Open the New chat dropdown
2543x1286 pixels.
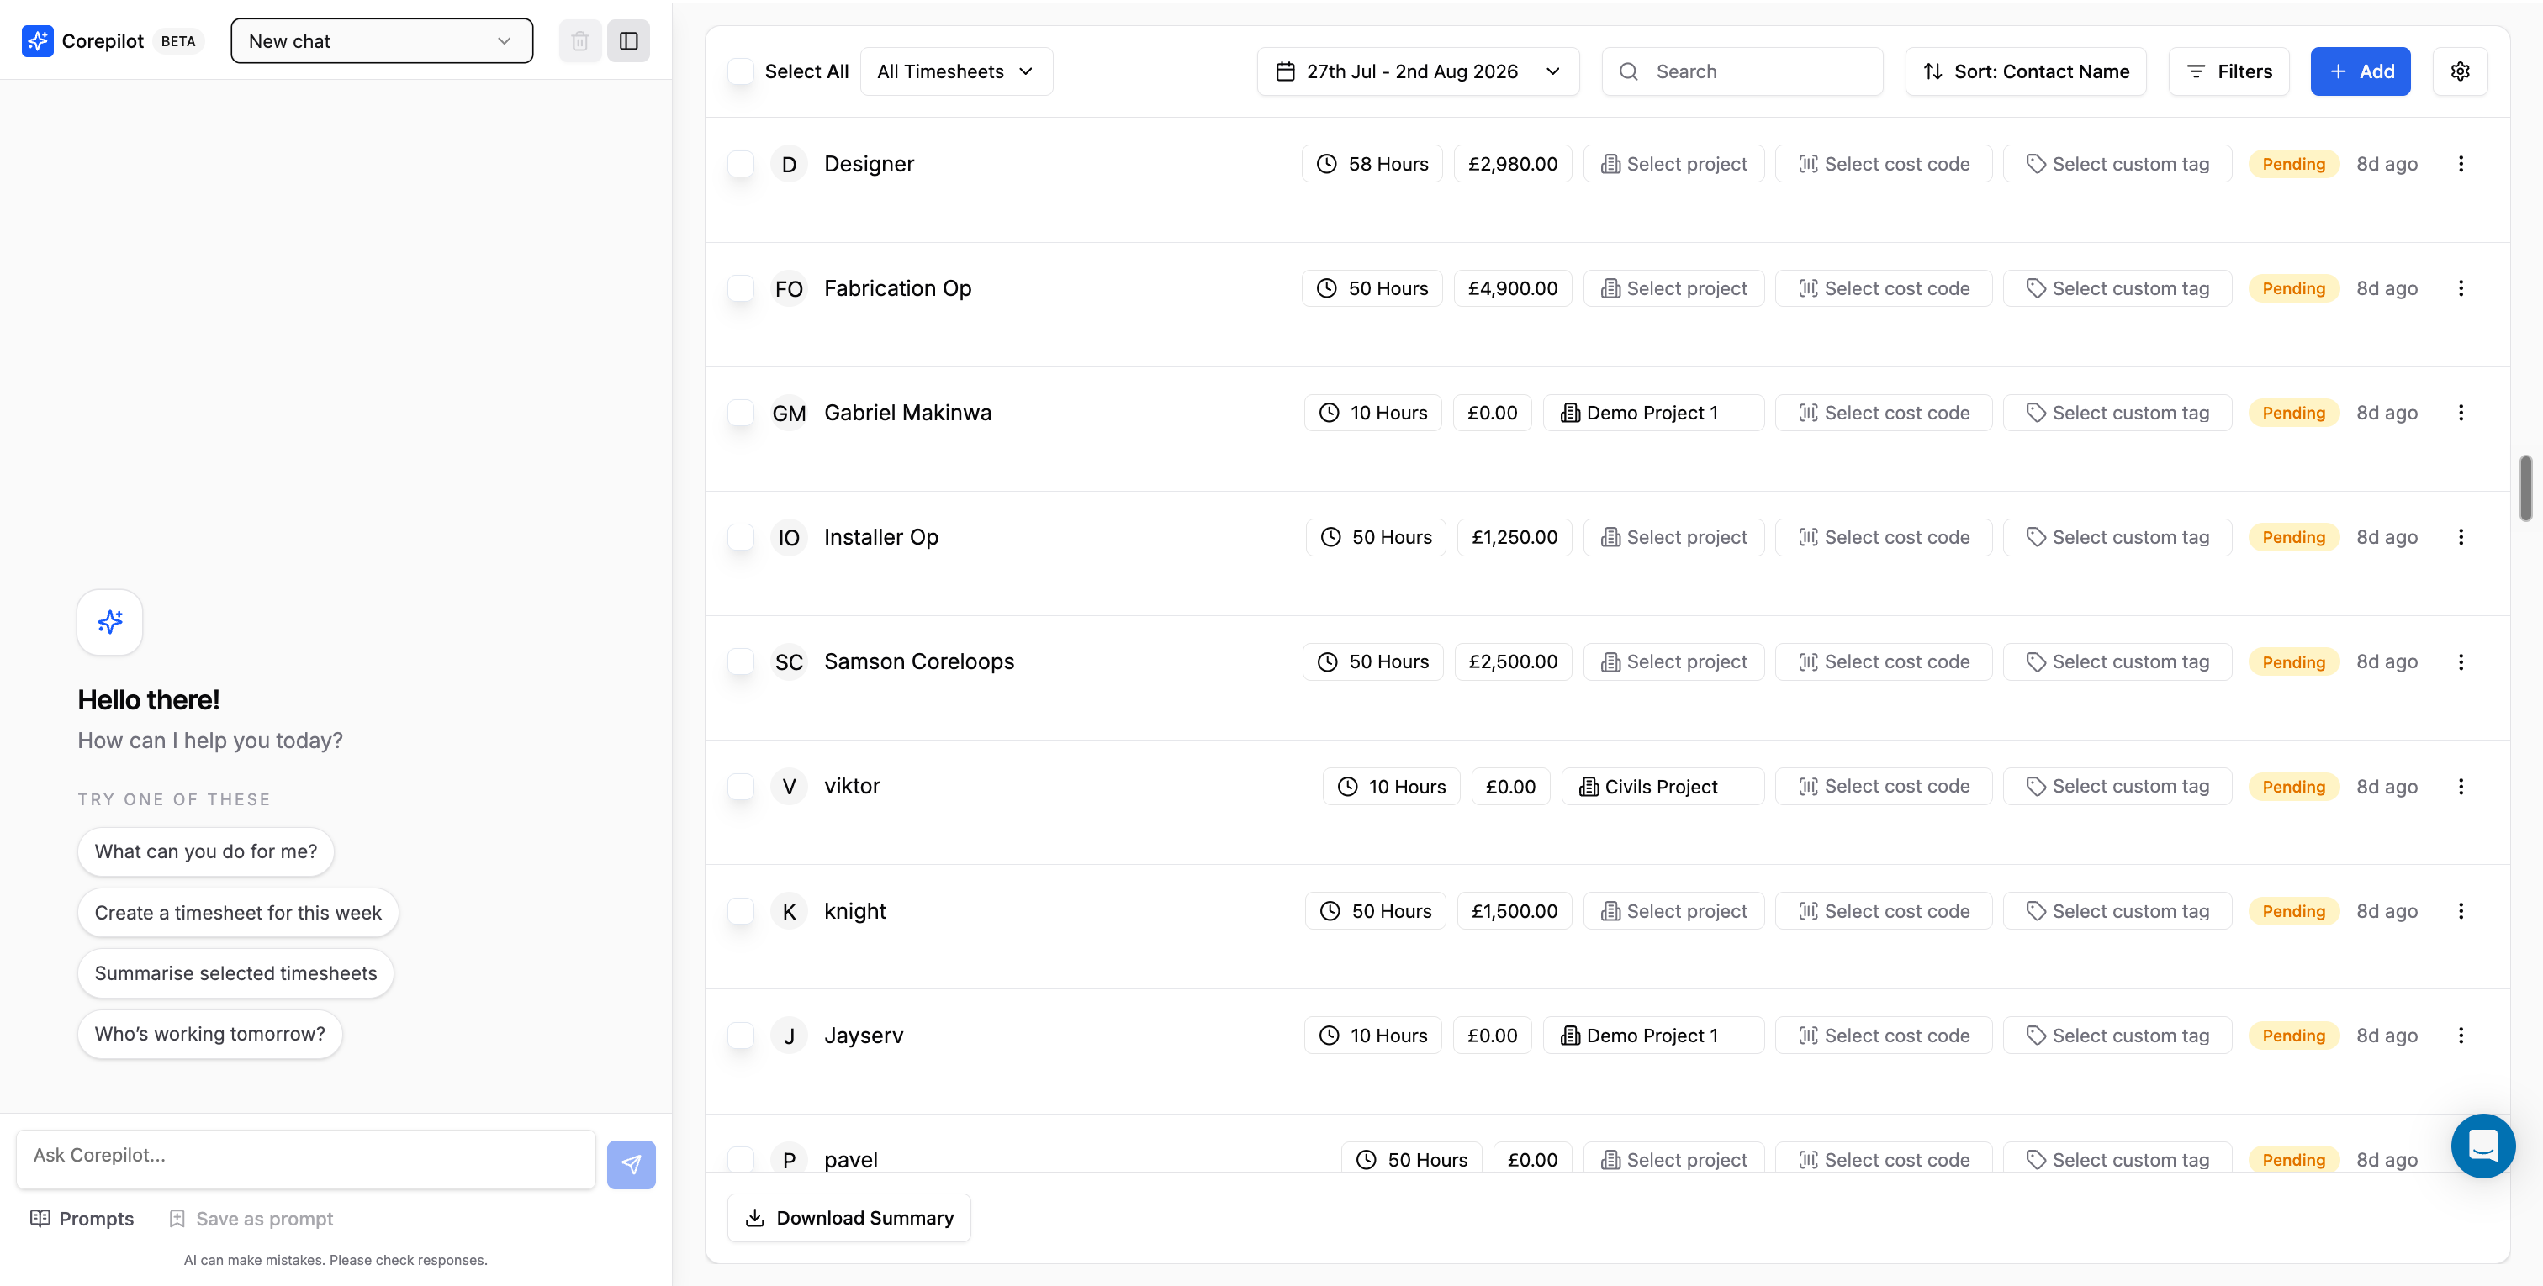[382, 40]
